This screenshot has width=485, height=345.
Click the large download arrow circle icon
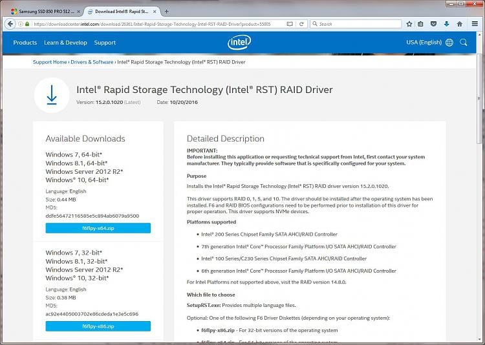52,95
